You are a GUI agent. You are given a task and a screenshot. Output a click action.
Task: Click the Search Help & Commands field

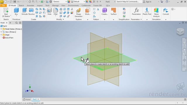[129, 2]
